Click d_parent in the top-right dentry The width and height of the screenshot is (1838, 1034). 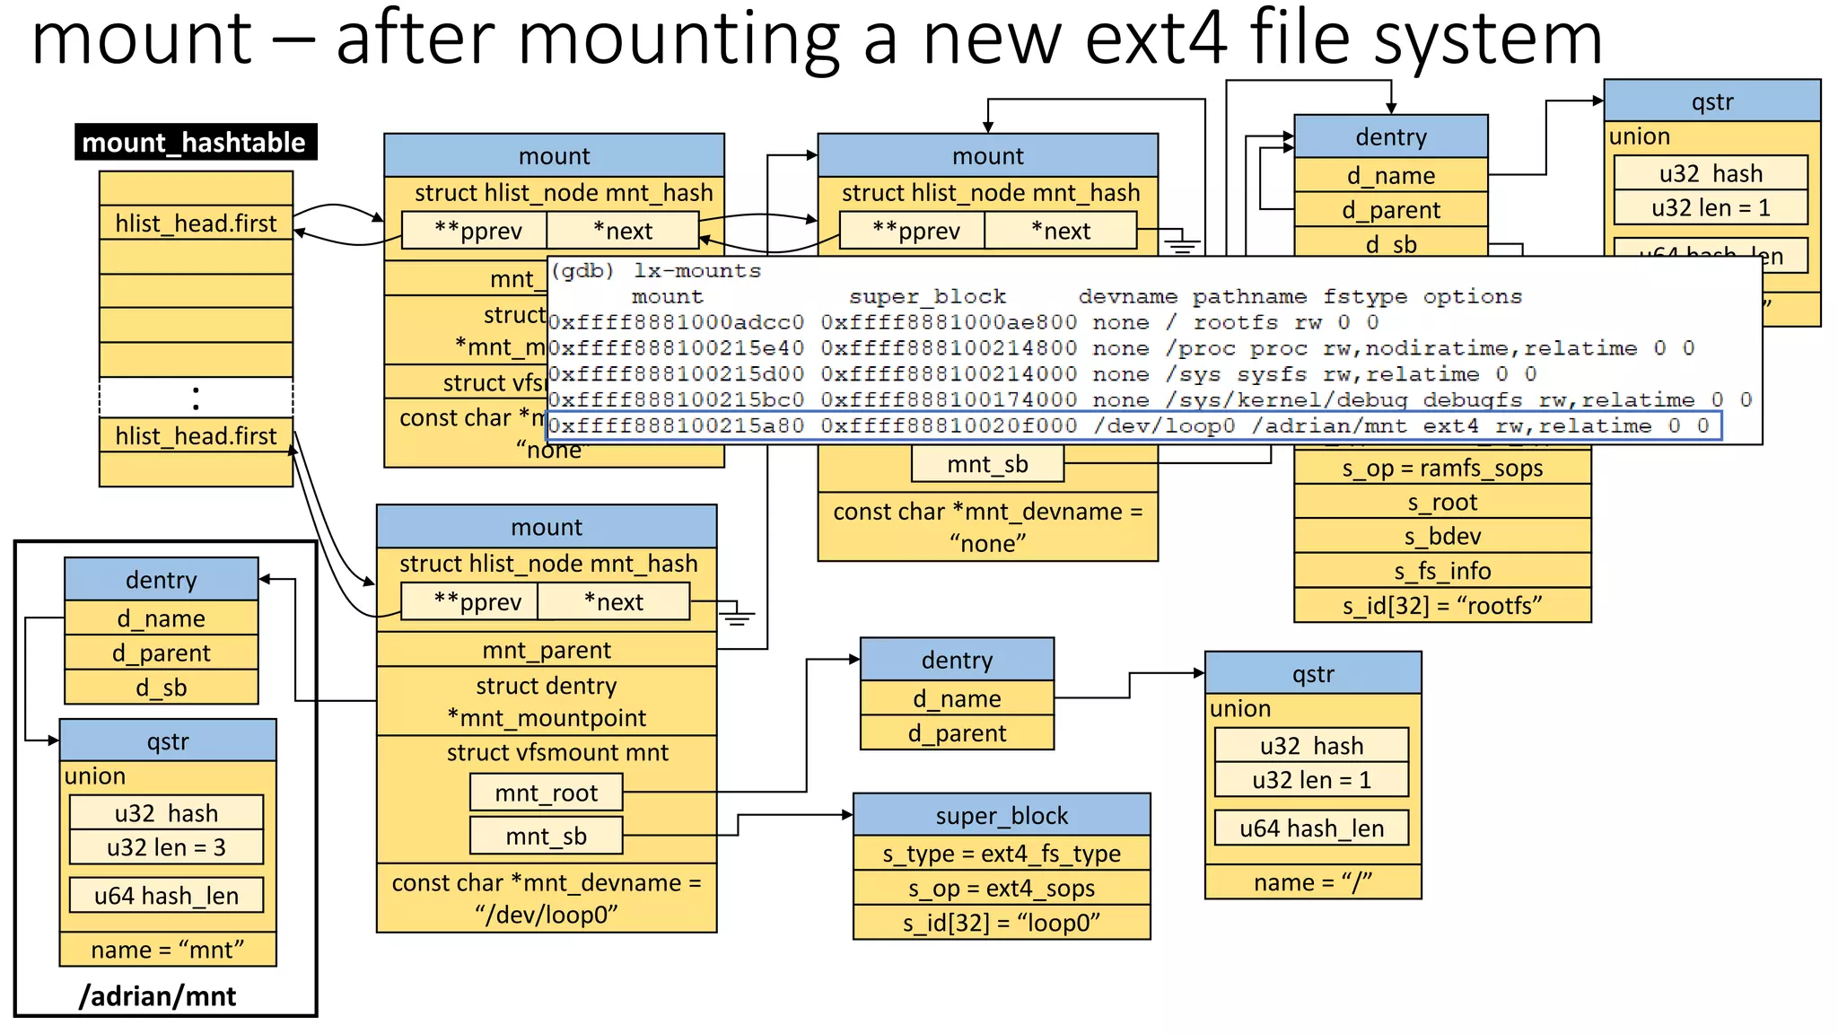click(1390, 210)
